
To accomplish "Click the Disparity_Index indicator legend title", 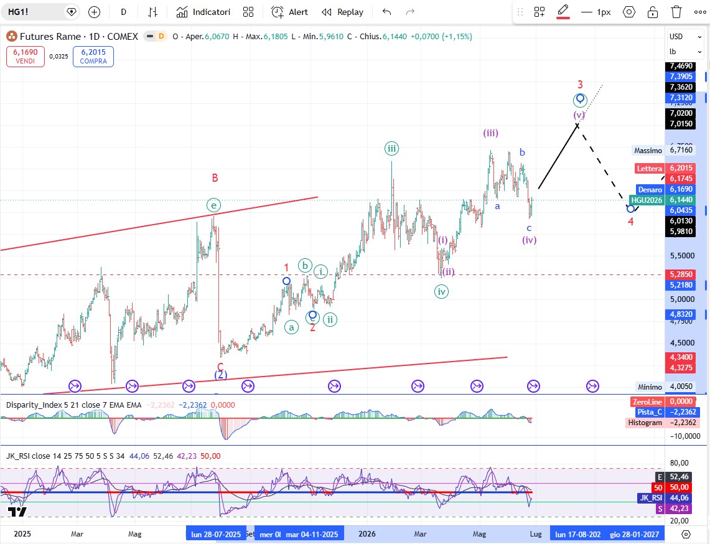I will pyautogui.click(x=73, y=405).
